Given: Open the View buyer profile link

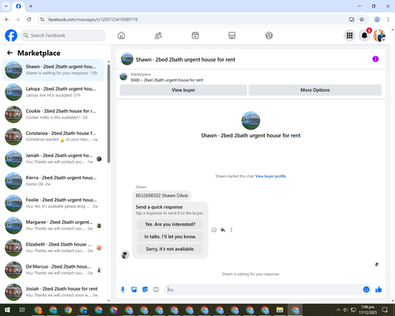Looking at the screenshot, I should [270, 176].
